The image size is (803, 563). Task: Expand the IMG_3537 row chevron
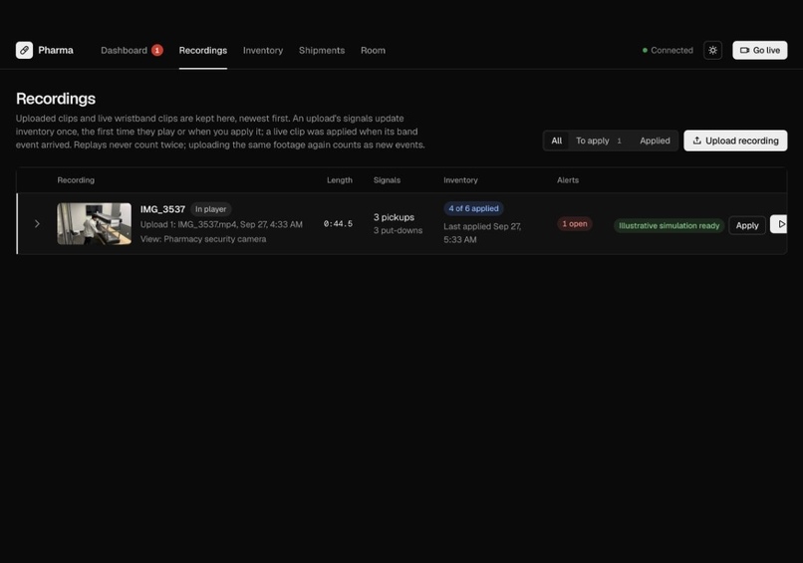(x=37, y=224)
